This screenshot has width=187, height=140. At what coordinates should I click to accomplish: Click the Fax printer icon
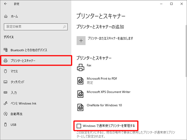pyautogui.click(x=80, y=68)
